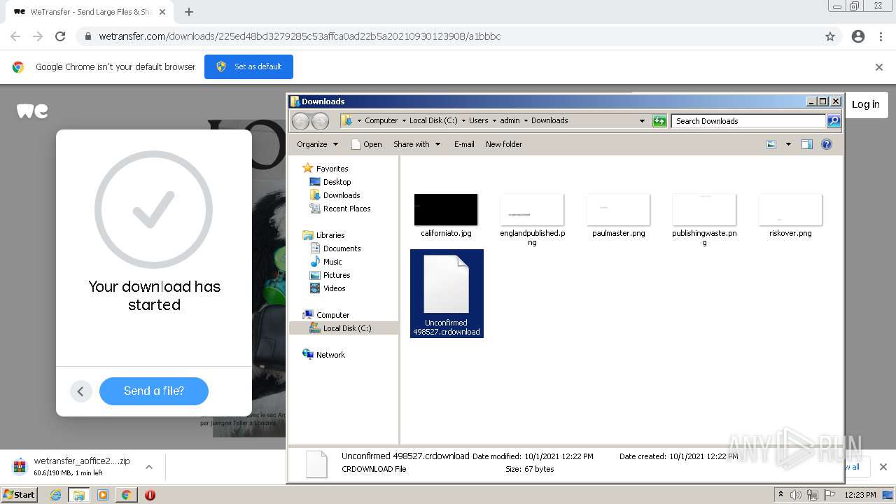Screen dimensions: 896x504
Task: Click admin in the address breadcrumb
Action: pyautogui.click(x=510, y=120)
